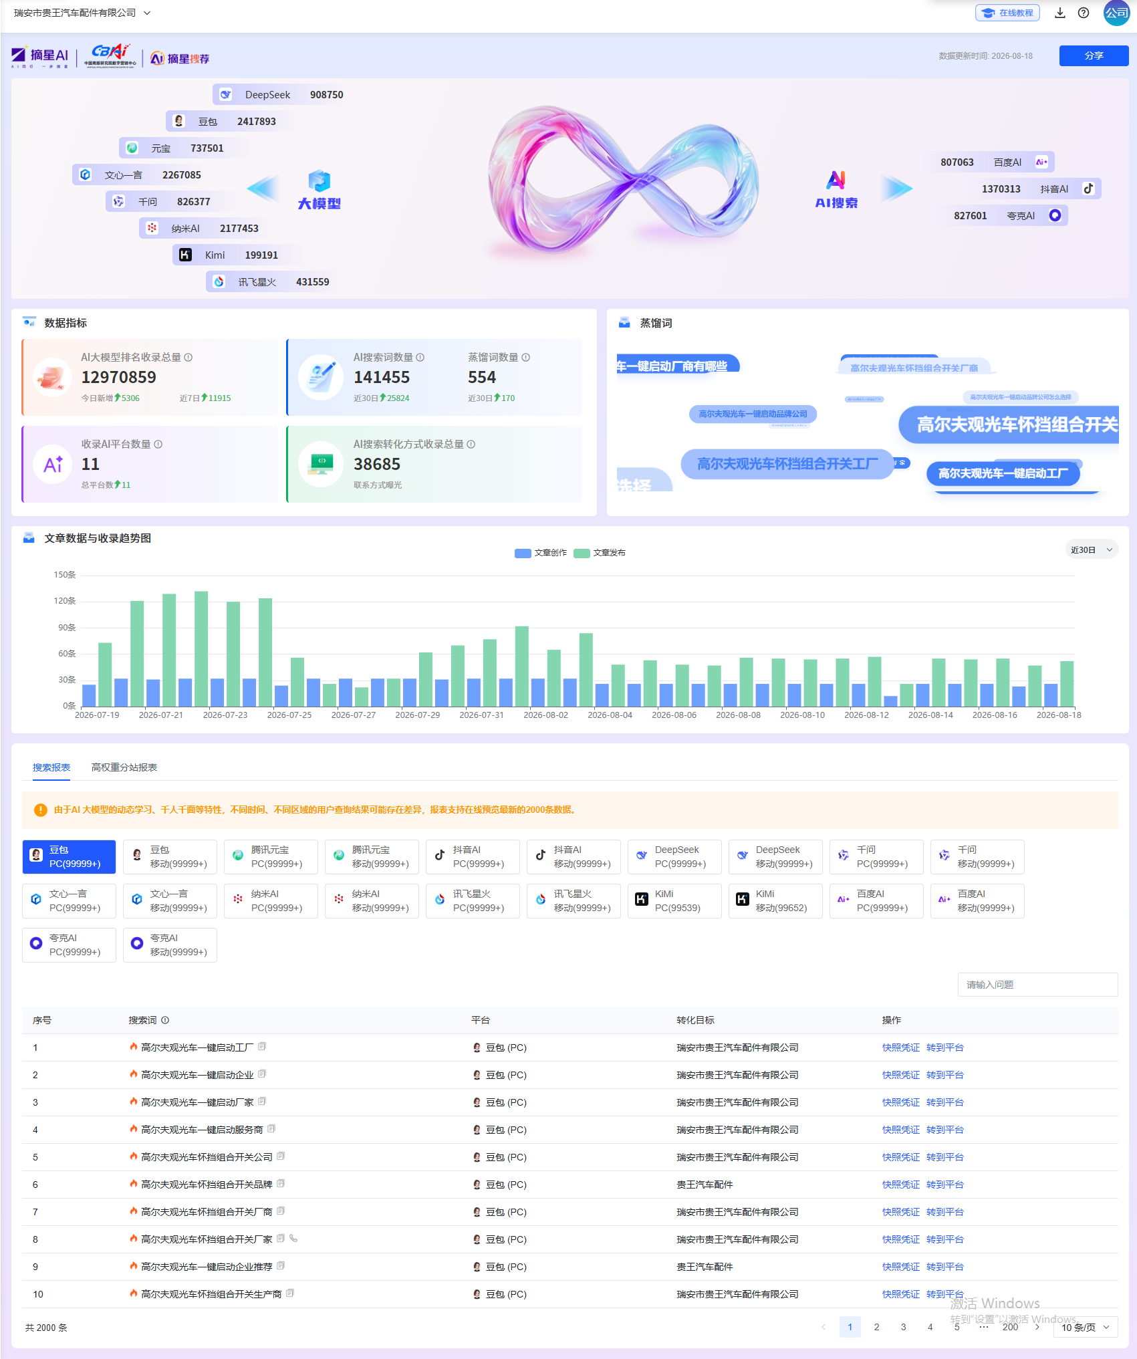The width and height of the screenshot is (1137, 1359).
Task: Click 转到平台 link in row 3
Action: 944,1102
